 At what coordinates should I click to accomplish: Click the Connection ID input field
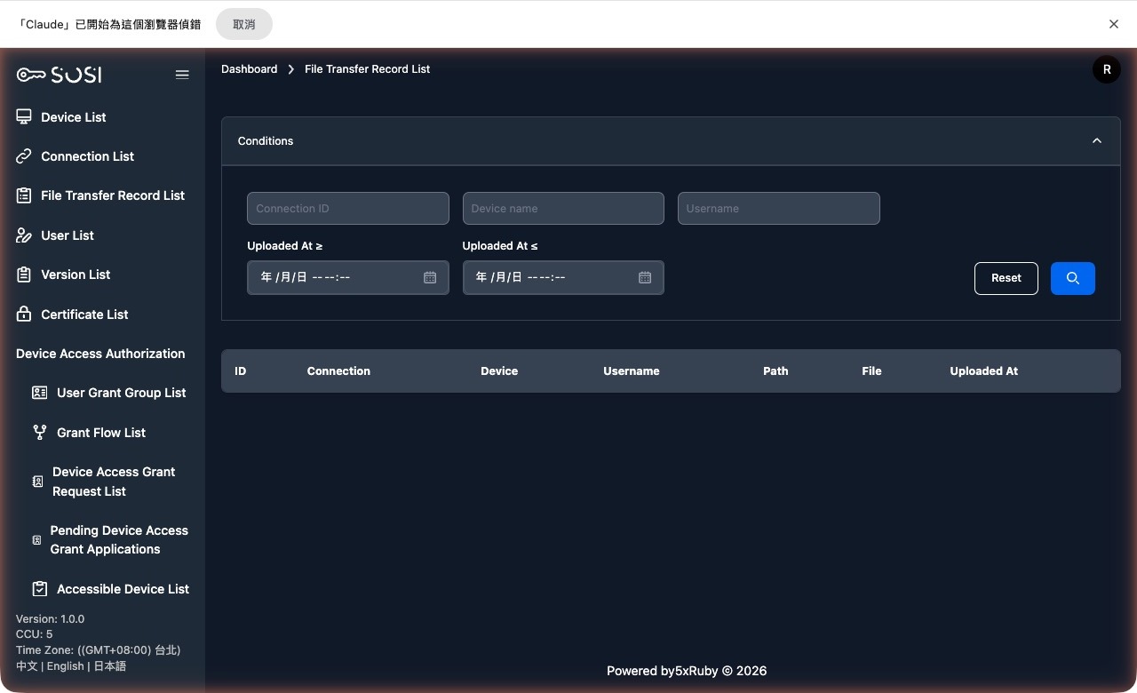[x=347, y=208]
